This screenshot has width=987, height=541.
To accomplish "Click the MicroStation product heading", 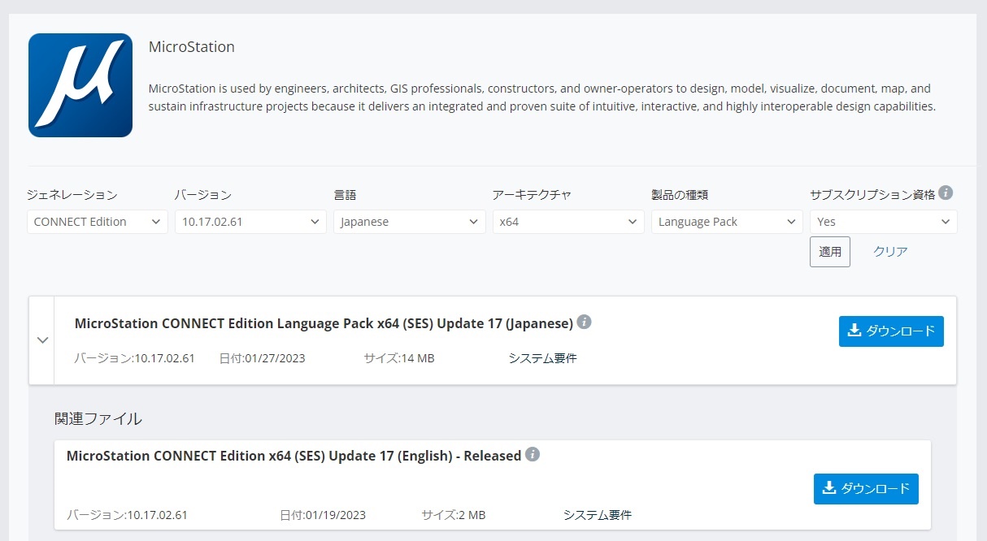I will [192, 46].
